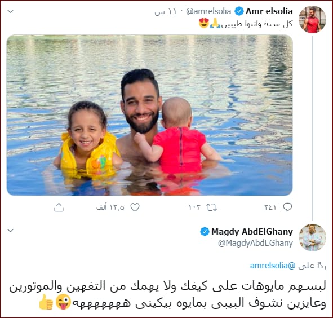
Task: Click the ١٠٣ retweets count
Action: 194,207
